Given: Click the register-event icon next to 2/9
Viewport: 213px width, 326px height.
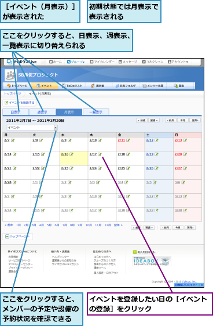Looking at the screenshot, I should click(x=69, y=140).
